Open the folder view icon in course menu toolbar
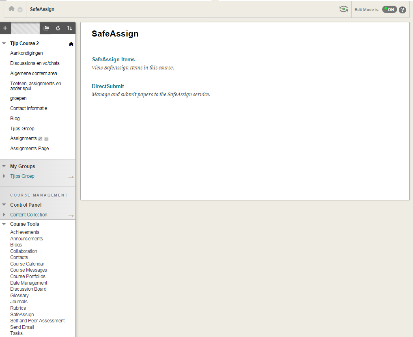 (x=46, y=28)
